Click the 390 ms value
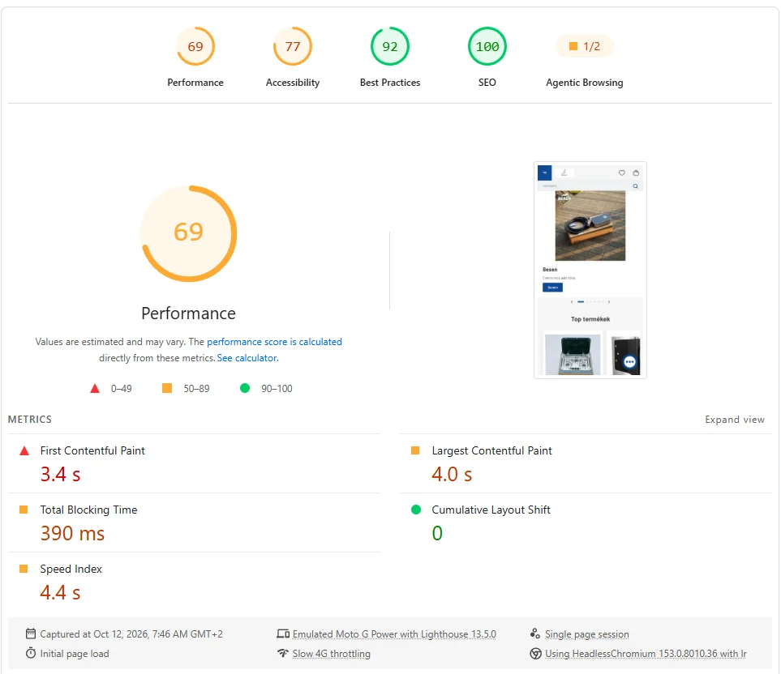 pos(72,534)
